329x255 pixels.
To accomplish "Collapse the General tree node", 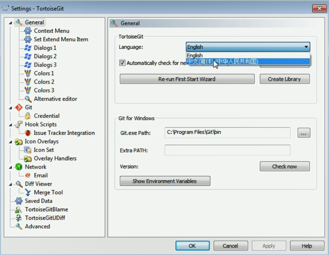I will 10,23.
